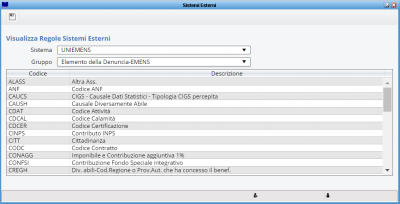Screen dimensions: 400x204
Task: Click the scrollbar down arrow
Action: coord(387,170)
